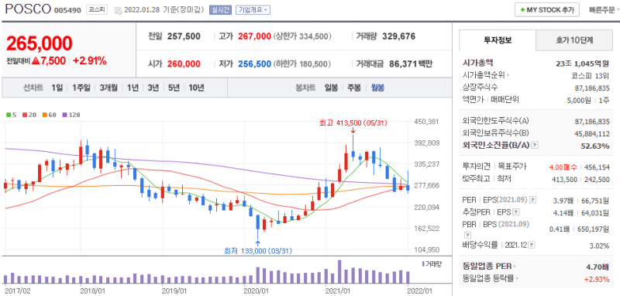620x296 pixels.
Task: Click the 거래량 value 329,676
Action: coord(398,36)
